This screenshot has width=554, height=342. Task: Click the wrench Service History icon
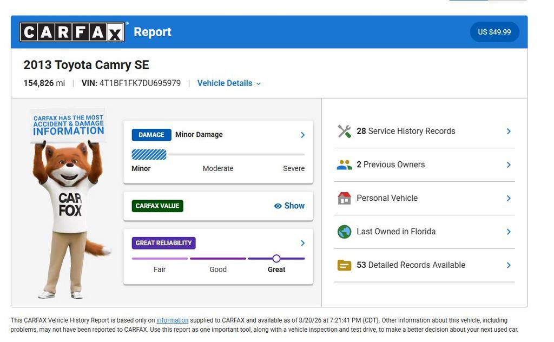[x=344, y=131]
